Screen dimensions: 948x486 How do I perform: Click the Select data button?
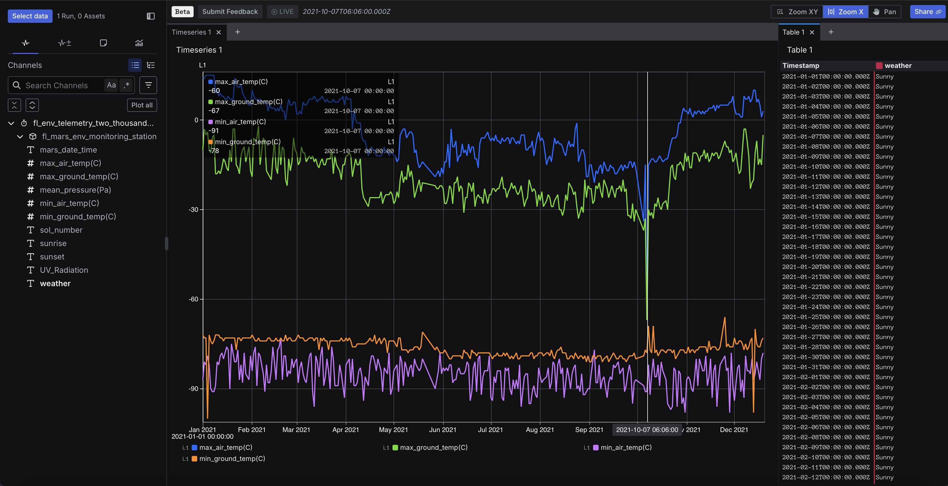(30, 16)
